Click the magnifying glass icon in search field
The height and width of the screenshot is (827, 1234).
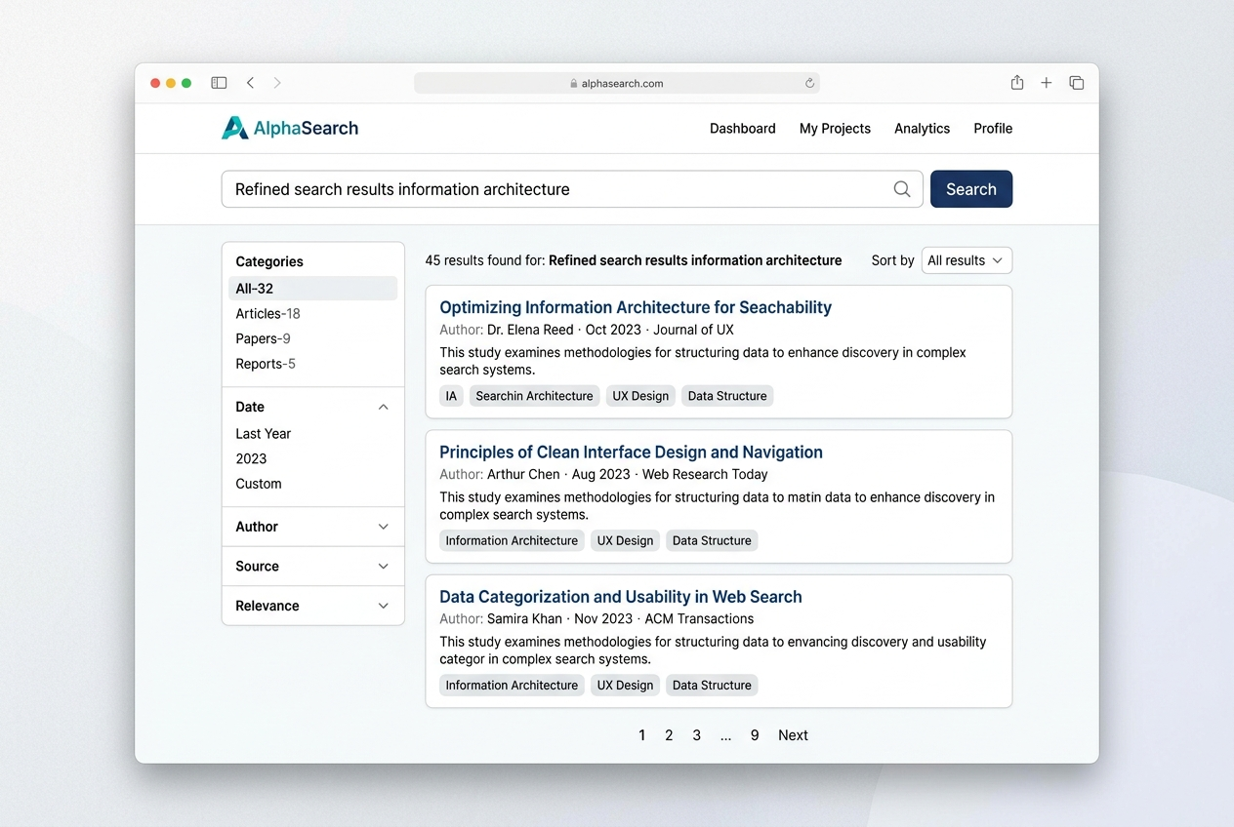click(902, 189)
